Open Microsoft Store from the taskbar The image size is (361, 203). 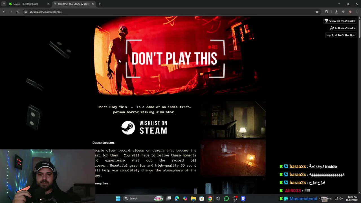click(x=202, y=198)
